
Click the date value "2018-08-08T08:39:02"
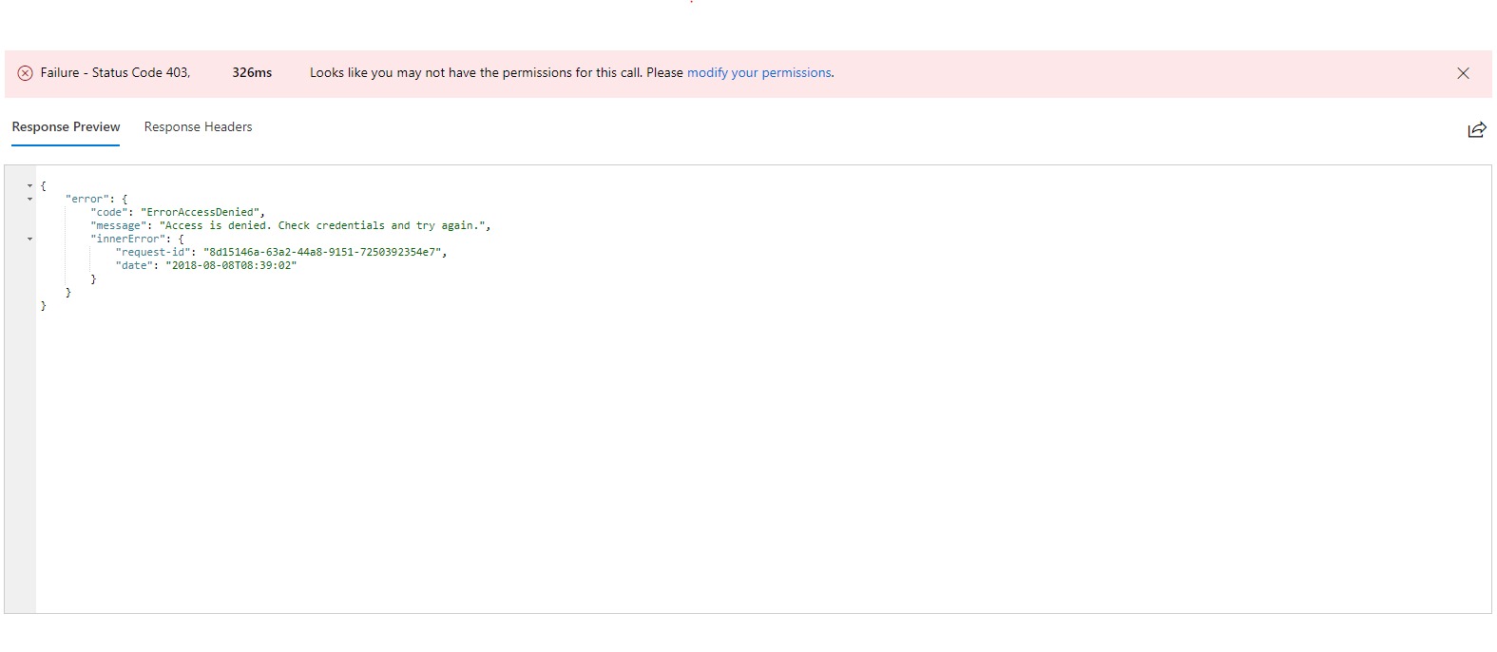point(231,266)
